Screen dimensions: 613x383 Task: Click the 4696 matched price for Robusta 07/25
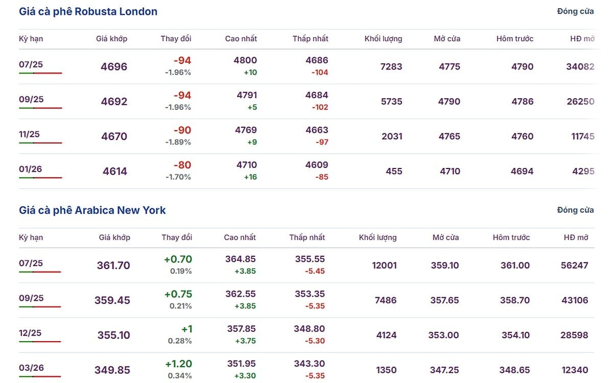(114, 66)
